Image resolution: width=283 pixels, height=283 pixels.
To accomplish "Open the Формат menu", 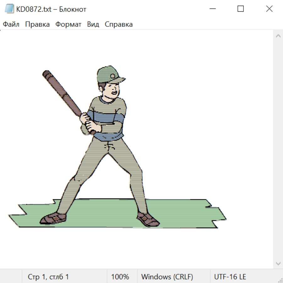I will (68, 25).
